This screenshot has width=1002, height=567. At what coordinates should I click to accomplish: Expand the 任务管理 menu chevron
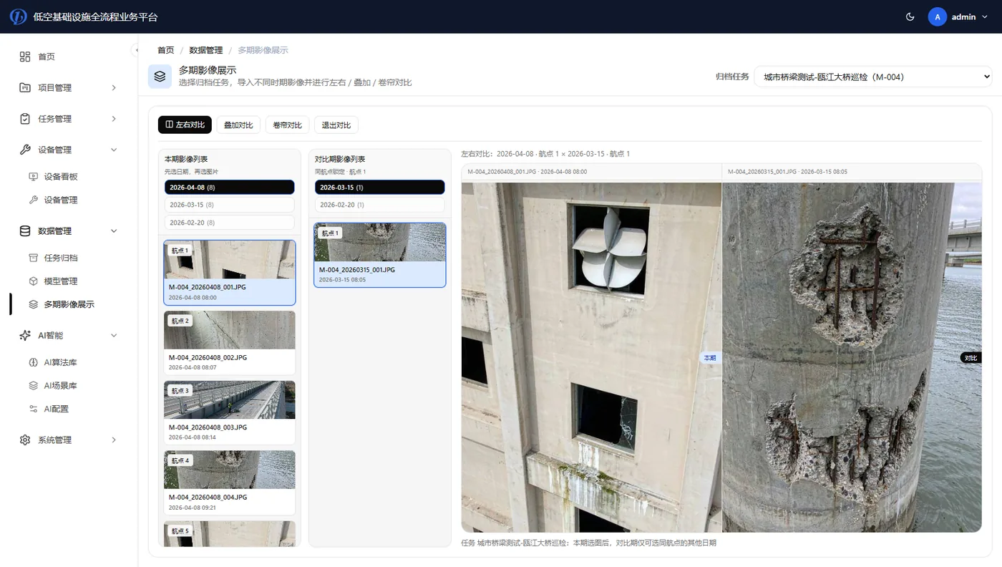pos(114,119)
